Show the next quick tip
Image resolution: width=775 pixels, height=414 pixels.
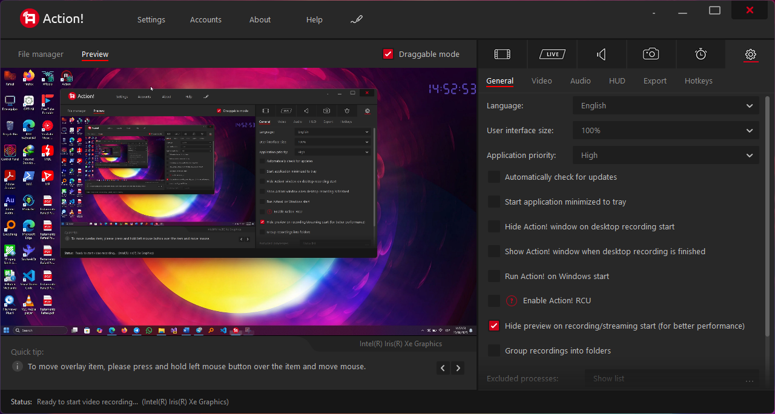point(458,367)
